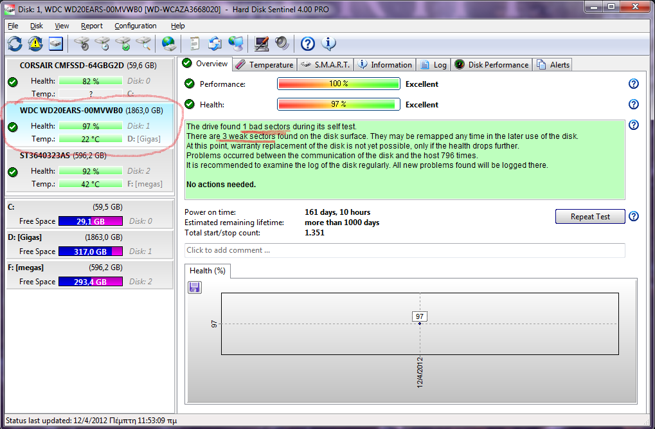Click the '161 days, 10 hours' power on value
The height and width of the screenshot is (429, 655).
tap(337, 212)
